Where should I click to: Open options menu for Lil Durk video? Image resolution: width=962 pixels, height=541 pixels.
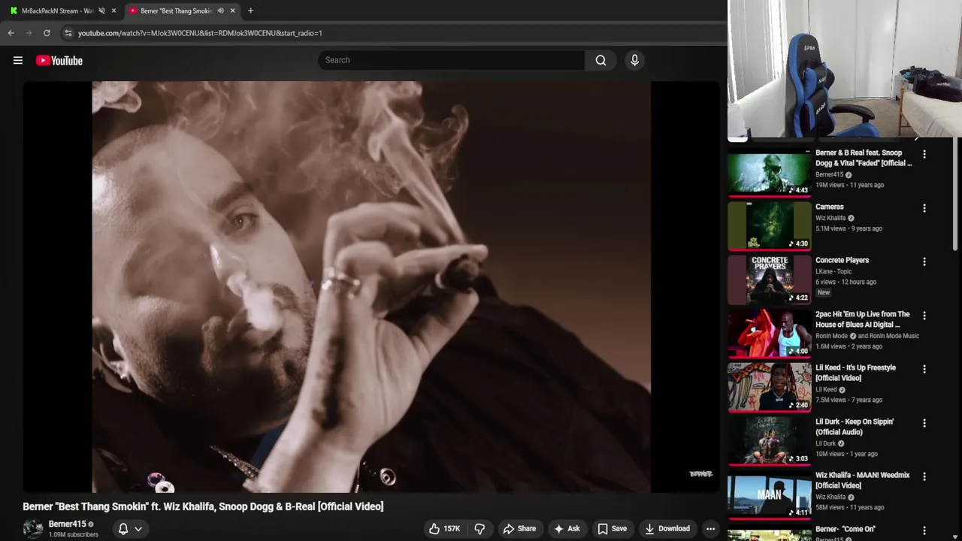tap(924, 423)
